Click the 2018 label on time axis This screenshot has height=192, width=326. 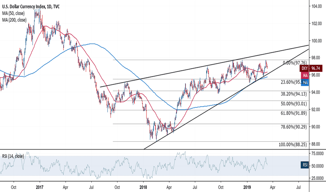143,187
